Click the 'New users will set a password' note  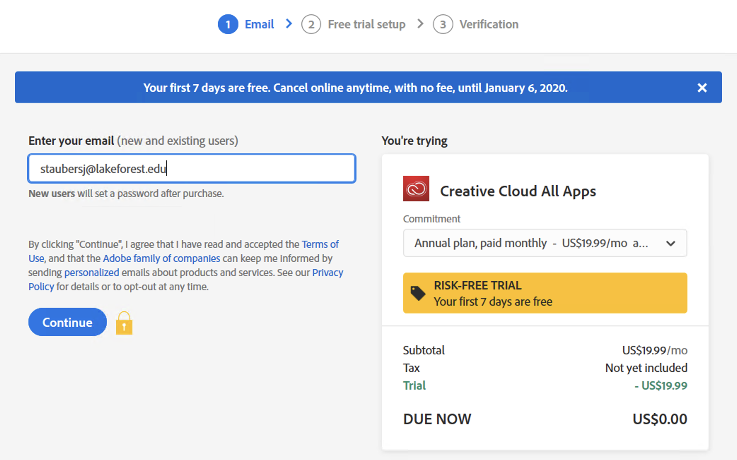click(x=126, y=193)
